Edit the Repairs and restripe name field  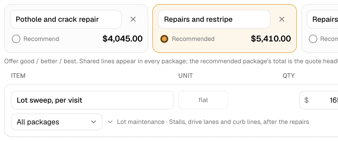pos(214,19)
